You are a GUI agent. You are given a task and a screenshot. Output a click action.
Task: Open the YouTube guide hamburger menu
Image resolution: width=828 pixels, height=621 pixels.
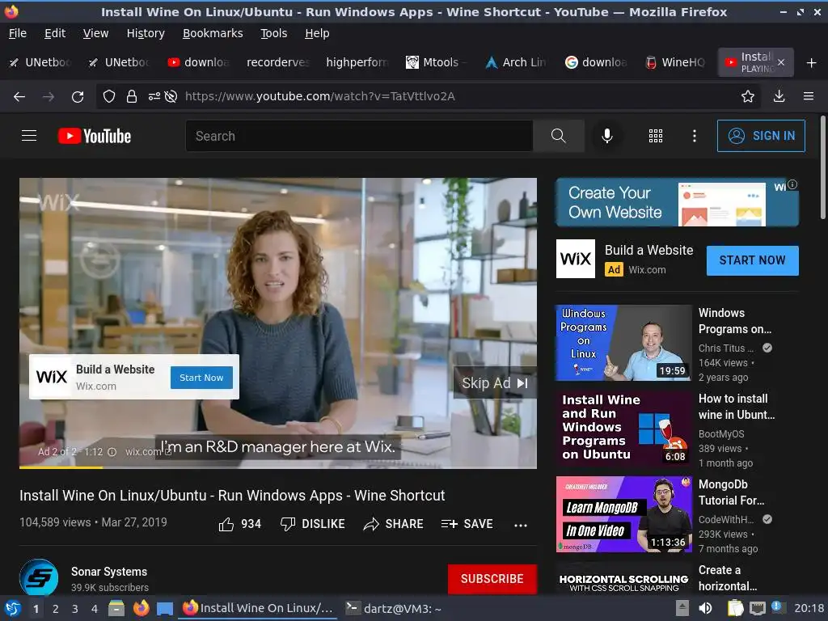pyautogui.click(x=29, y=136)
